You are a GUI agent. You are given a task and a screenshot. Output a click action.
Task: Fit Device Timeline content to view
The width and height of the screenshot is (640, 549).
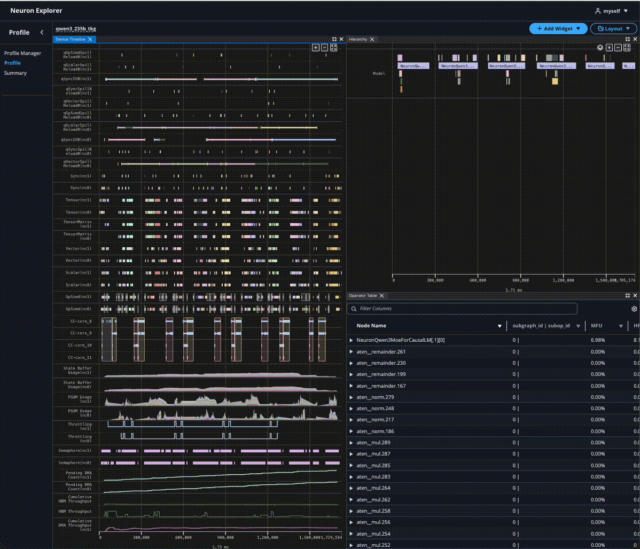pyautogui.click(x=333, y=48)
